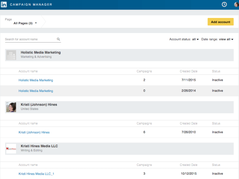Click Campaigns column header under Holistic Media Marketing
This screenshot has width=239, height=179.
(144, 71)
